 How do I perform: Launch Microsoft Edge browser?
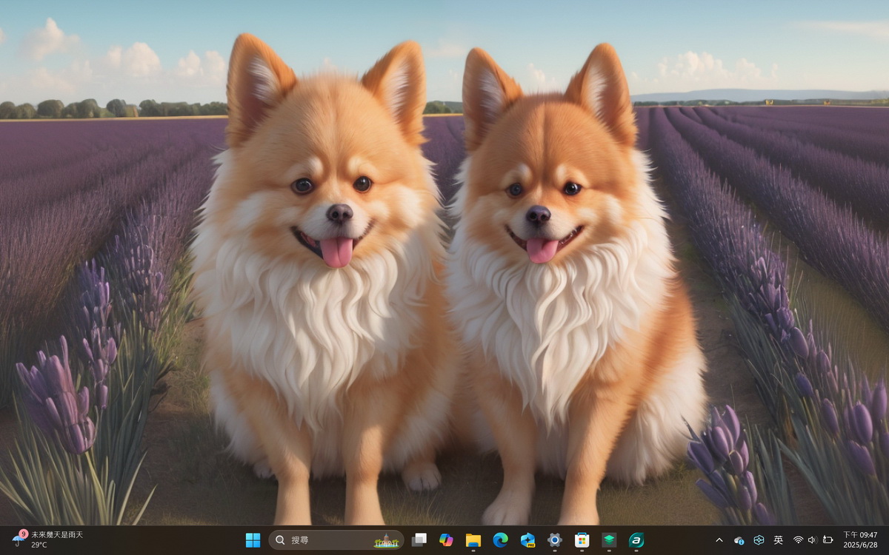pos(501,540)
